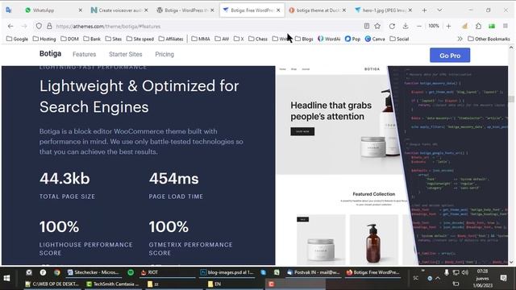Open the Affiliates bookmarks folder
Viewport: 516px width, 290px height.
171,39
